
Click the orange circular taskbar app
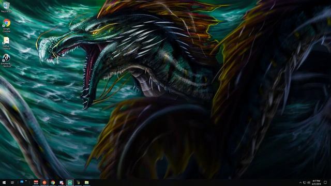(x=44, y=182)
